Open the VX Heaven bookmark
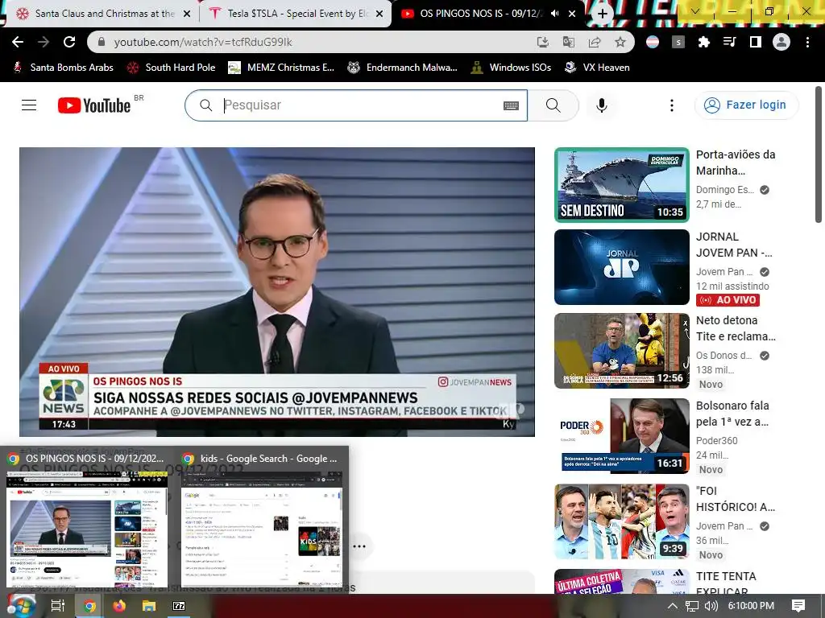 pyautogui.click(x=597, y=68)
